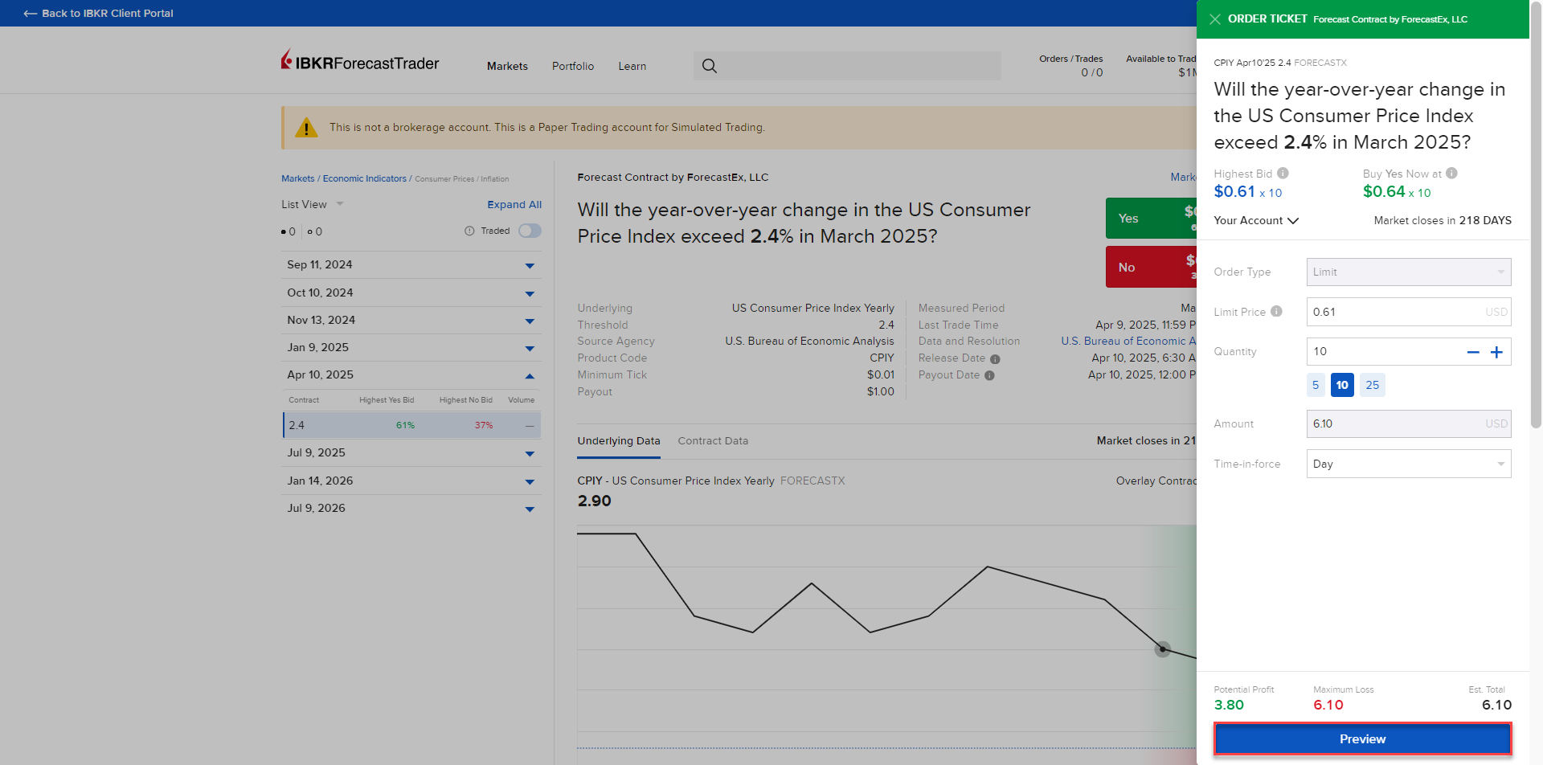
Task: Click the search magnifier icon
Action: point(709,66)
